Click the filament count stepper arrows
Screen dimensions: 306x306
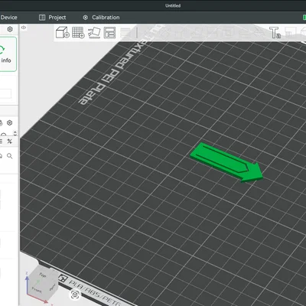click(15, 133)
